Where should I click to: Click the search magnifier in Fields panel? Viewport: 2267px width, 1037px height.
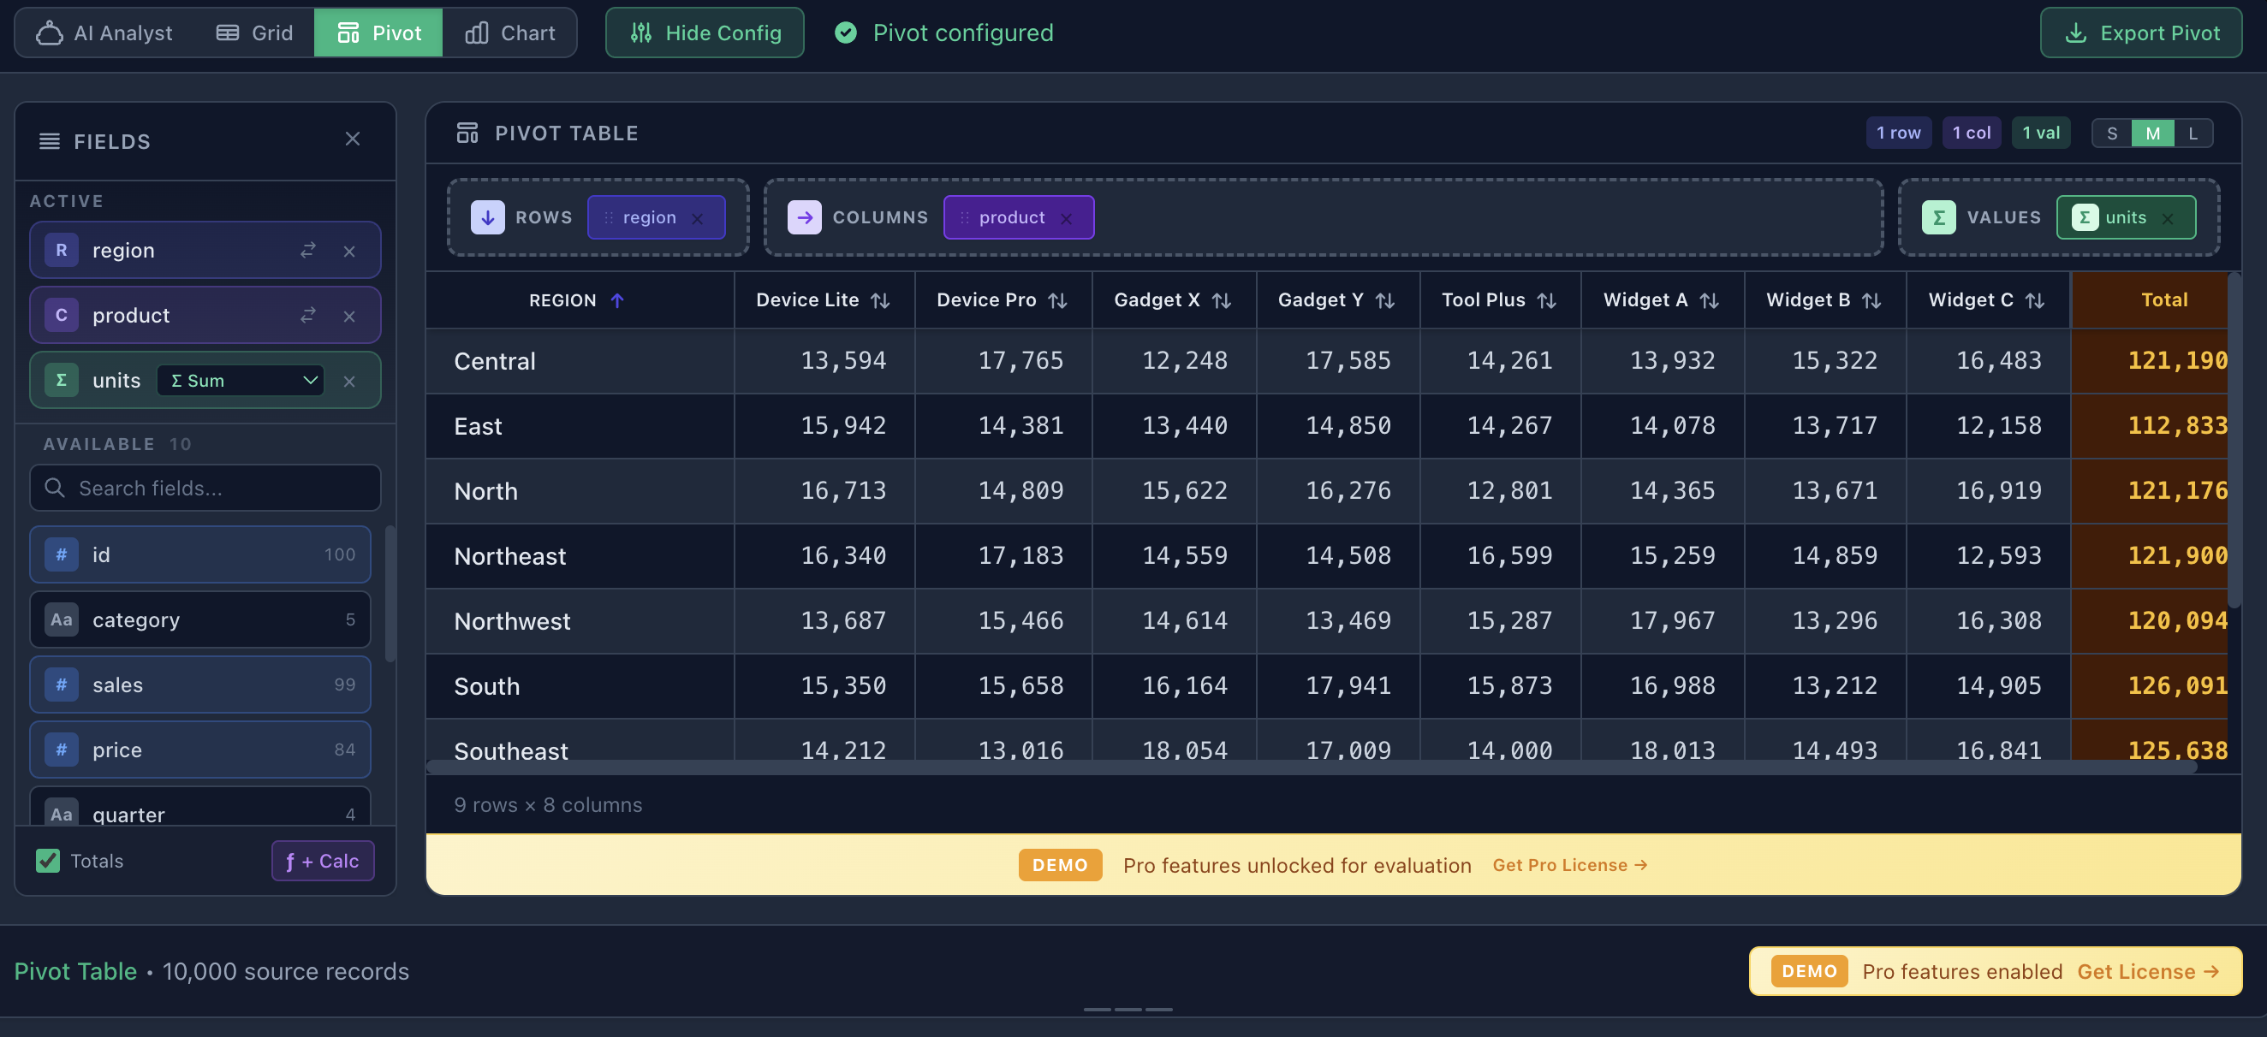coord(55,488)
